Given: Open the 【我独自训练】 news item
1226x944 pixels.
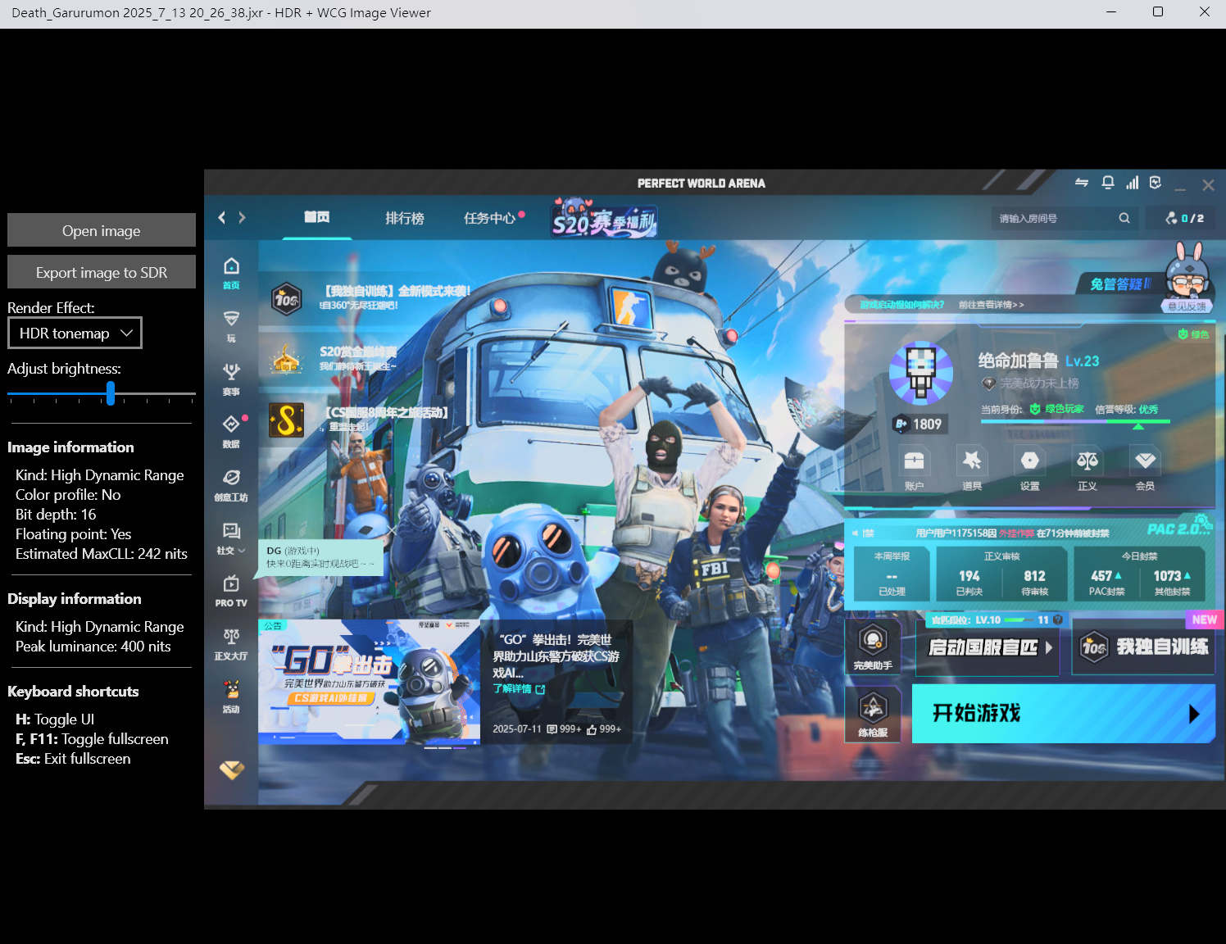Looking at the screenshot, I should point(373,297).
